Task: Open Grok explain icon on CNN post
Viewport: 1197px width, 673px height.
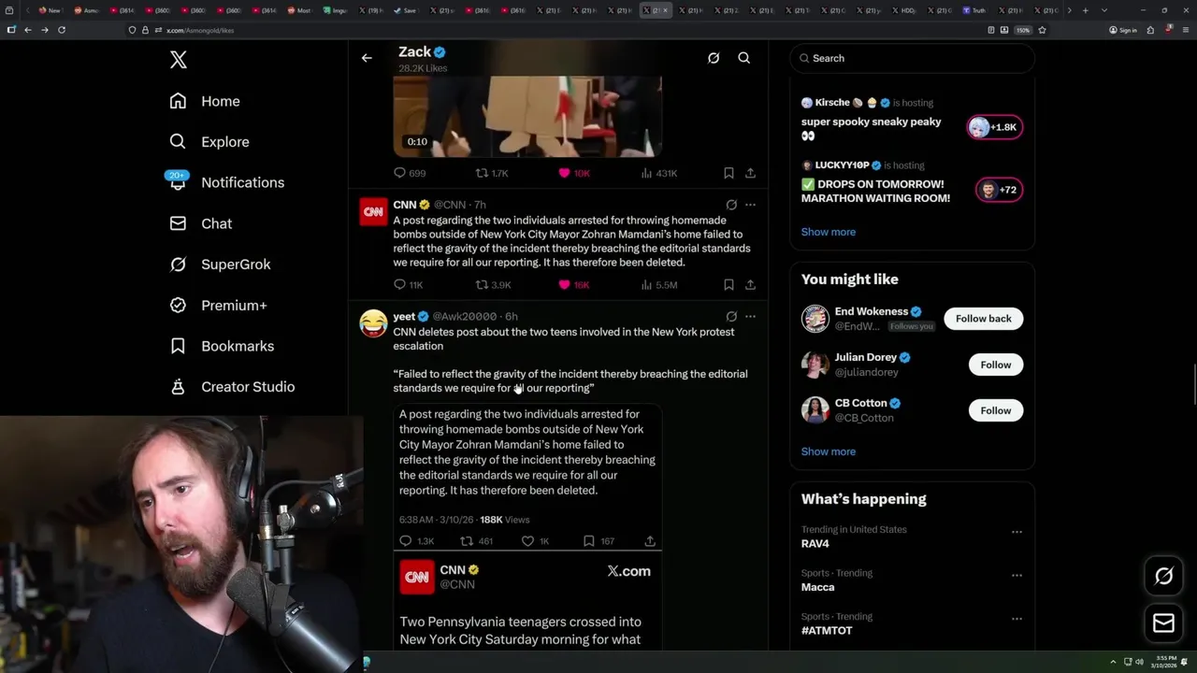Action: [731, 205]
